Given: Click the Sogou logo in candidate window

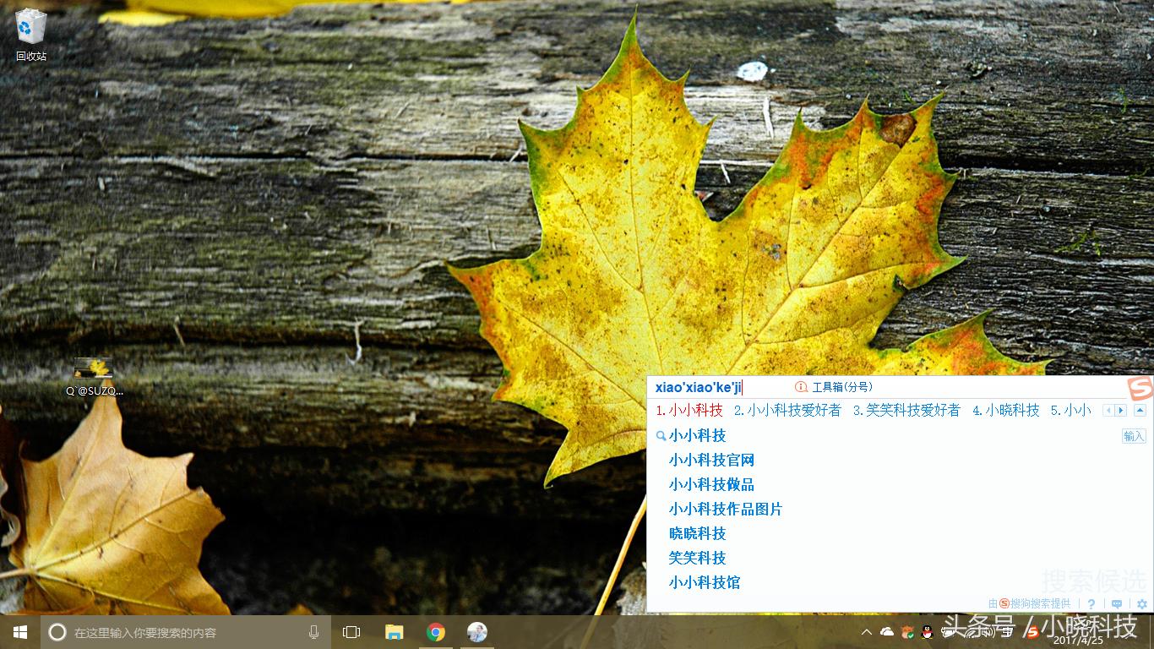Looking at the screenshot, I should [1140, 389].
